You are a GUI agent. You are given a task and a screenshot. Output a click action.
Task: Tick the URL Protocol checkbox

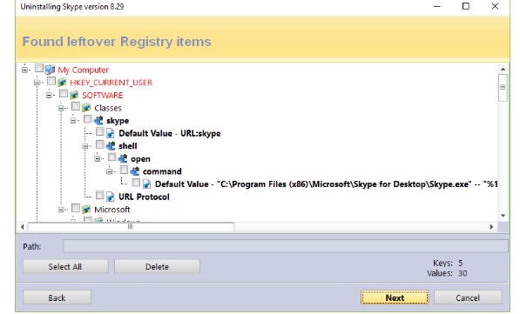(100, 195)
